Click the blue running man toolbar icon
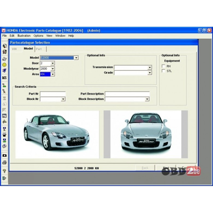Screen dimensions: 213x213 4,70
